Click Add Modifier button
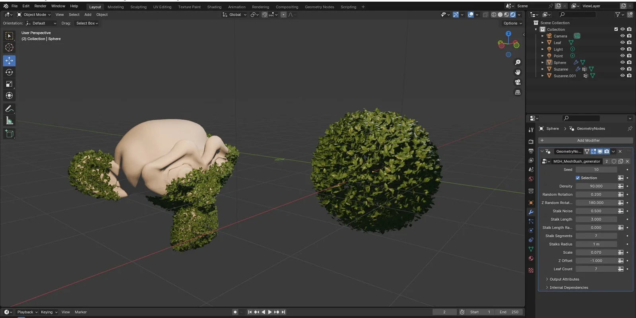 point(586,140)
